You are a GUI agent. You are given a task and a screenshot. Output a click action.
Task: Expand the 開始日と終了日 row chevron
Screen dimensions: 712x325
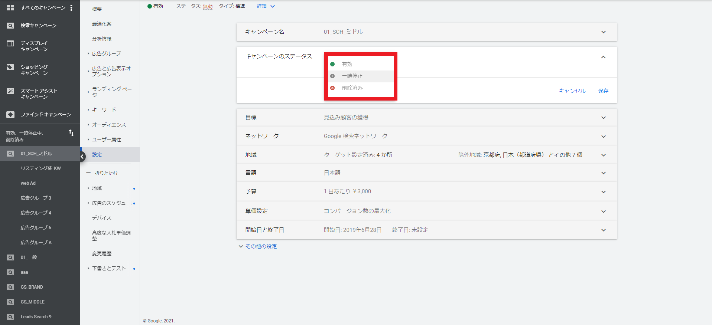click(x=604, y=230)
